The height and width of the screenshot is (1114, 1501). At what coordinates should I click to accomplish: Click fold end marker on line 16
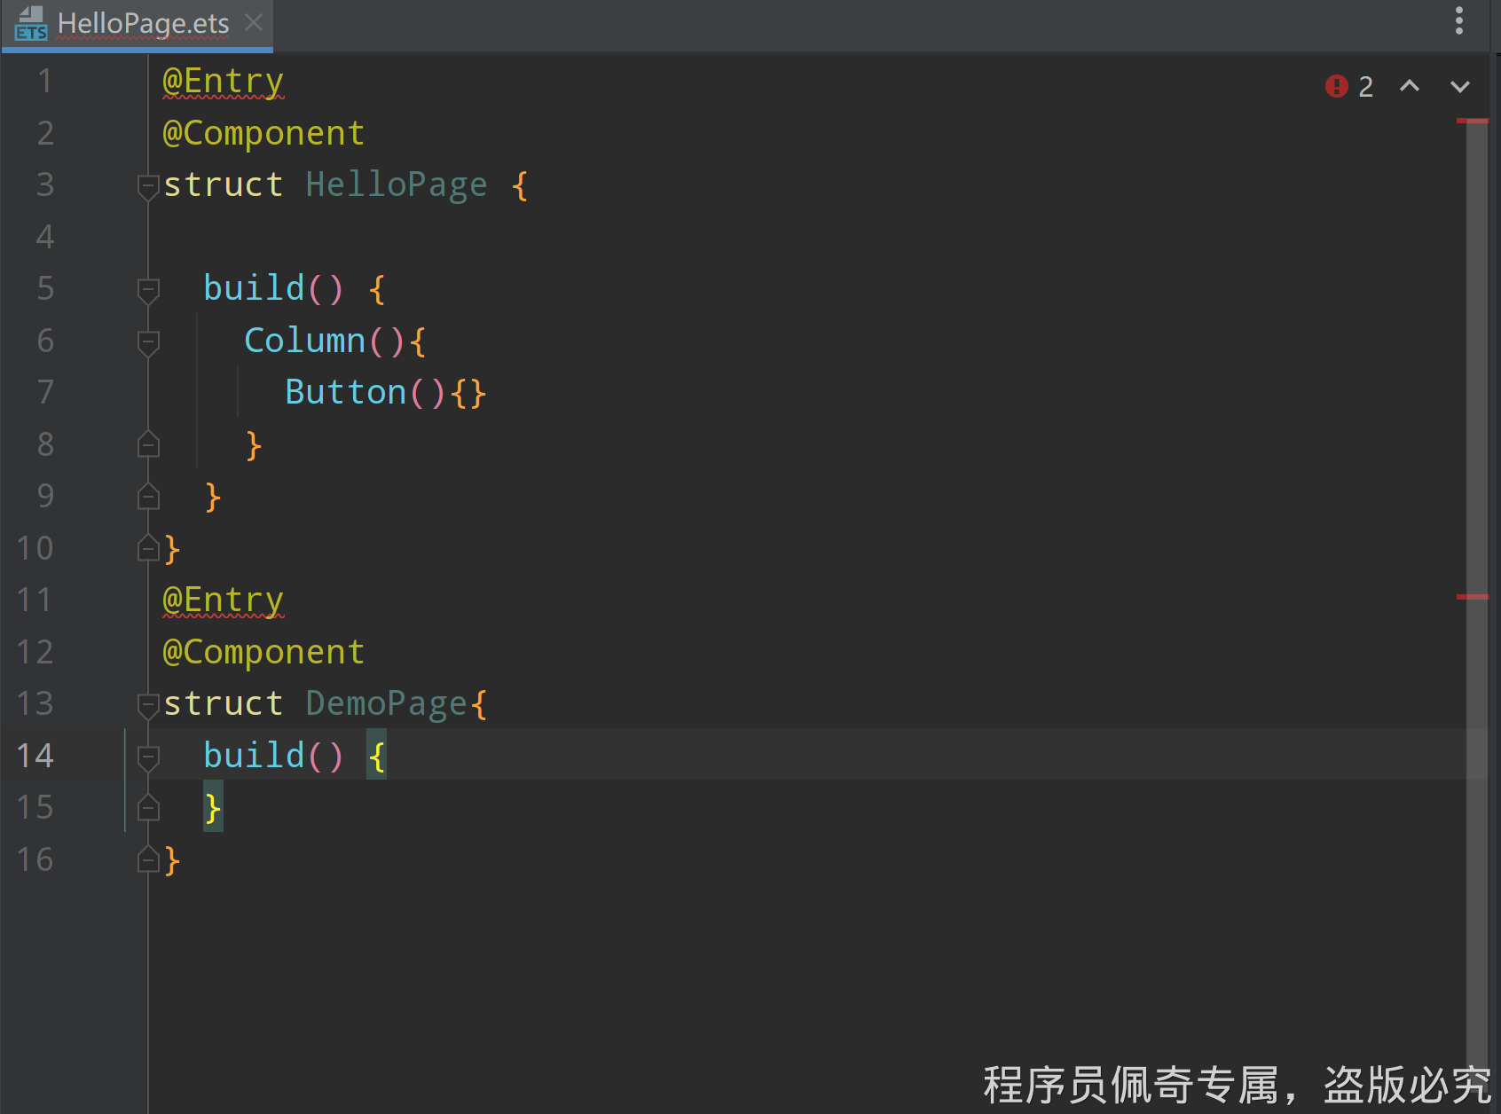coord(148,859)
